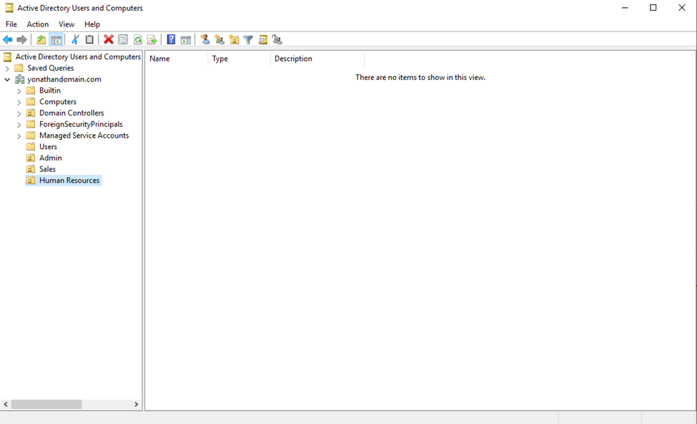This screenshot has height=424, width=697.
Task: Click the Saved Queries folder icon
Action: pyautogui.click(x=19, y=68)
